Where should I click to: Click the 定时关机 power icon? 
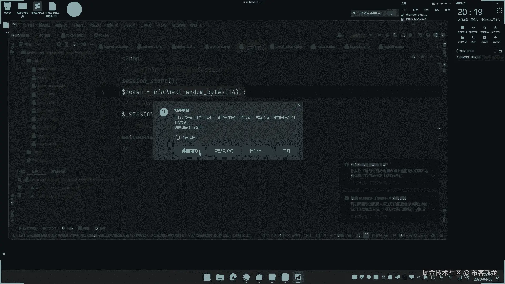495,28
